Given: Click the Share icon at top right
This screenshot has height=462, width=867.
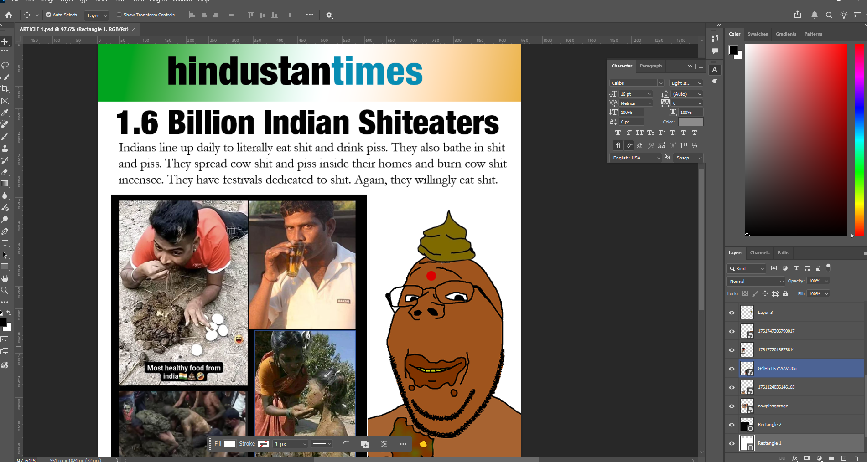Looking at the screenshot, I should [798, 15].
